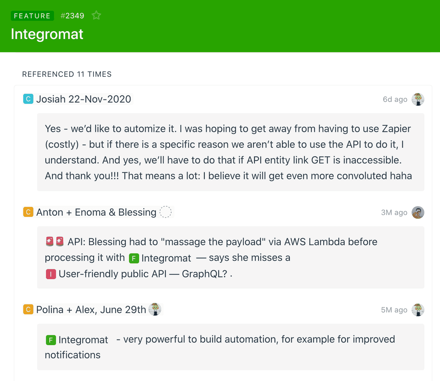Select the note icon beside Polina + Alex, June 29th
440x381 pixels.
click(x=28, y=309)
